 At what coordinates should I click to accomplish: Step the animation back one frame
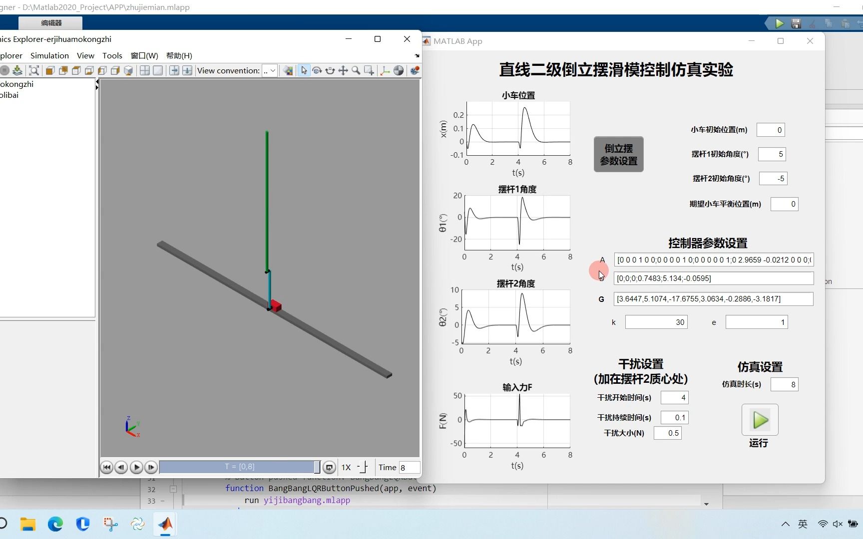point(121,467)
